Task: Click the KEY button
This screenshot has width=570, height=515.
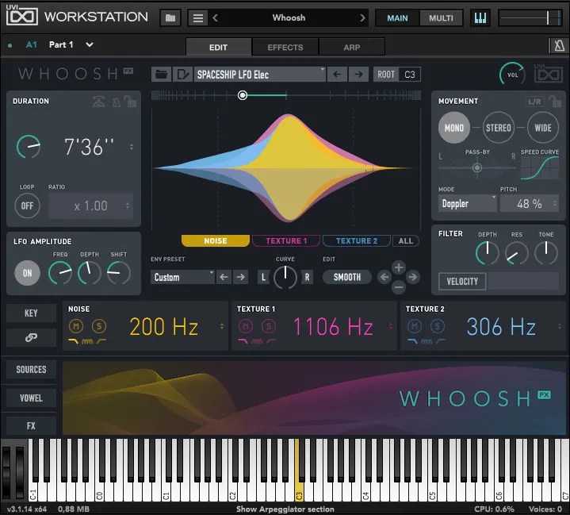Action: [31, 313]
